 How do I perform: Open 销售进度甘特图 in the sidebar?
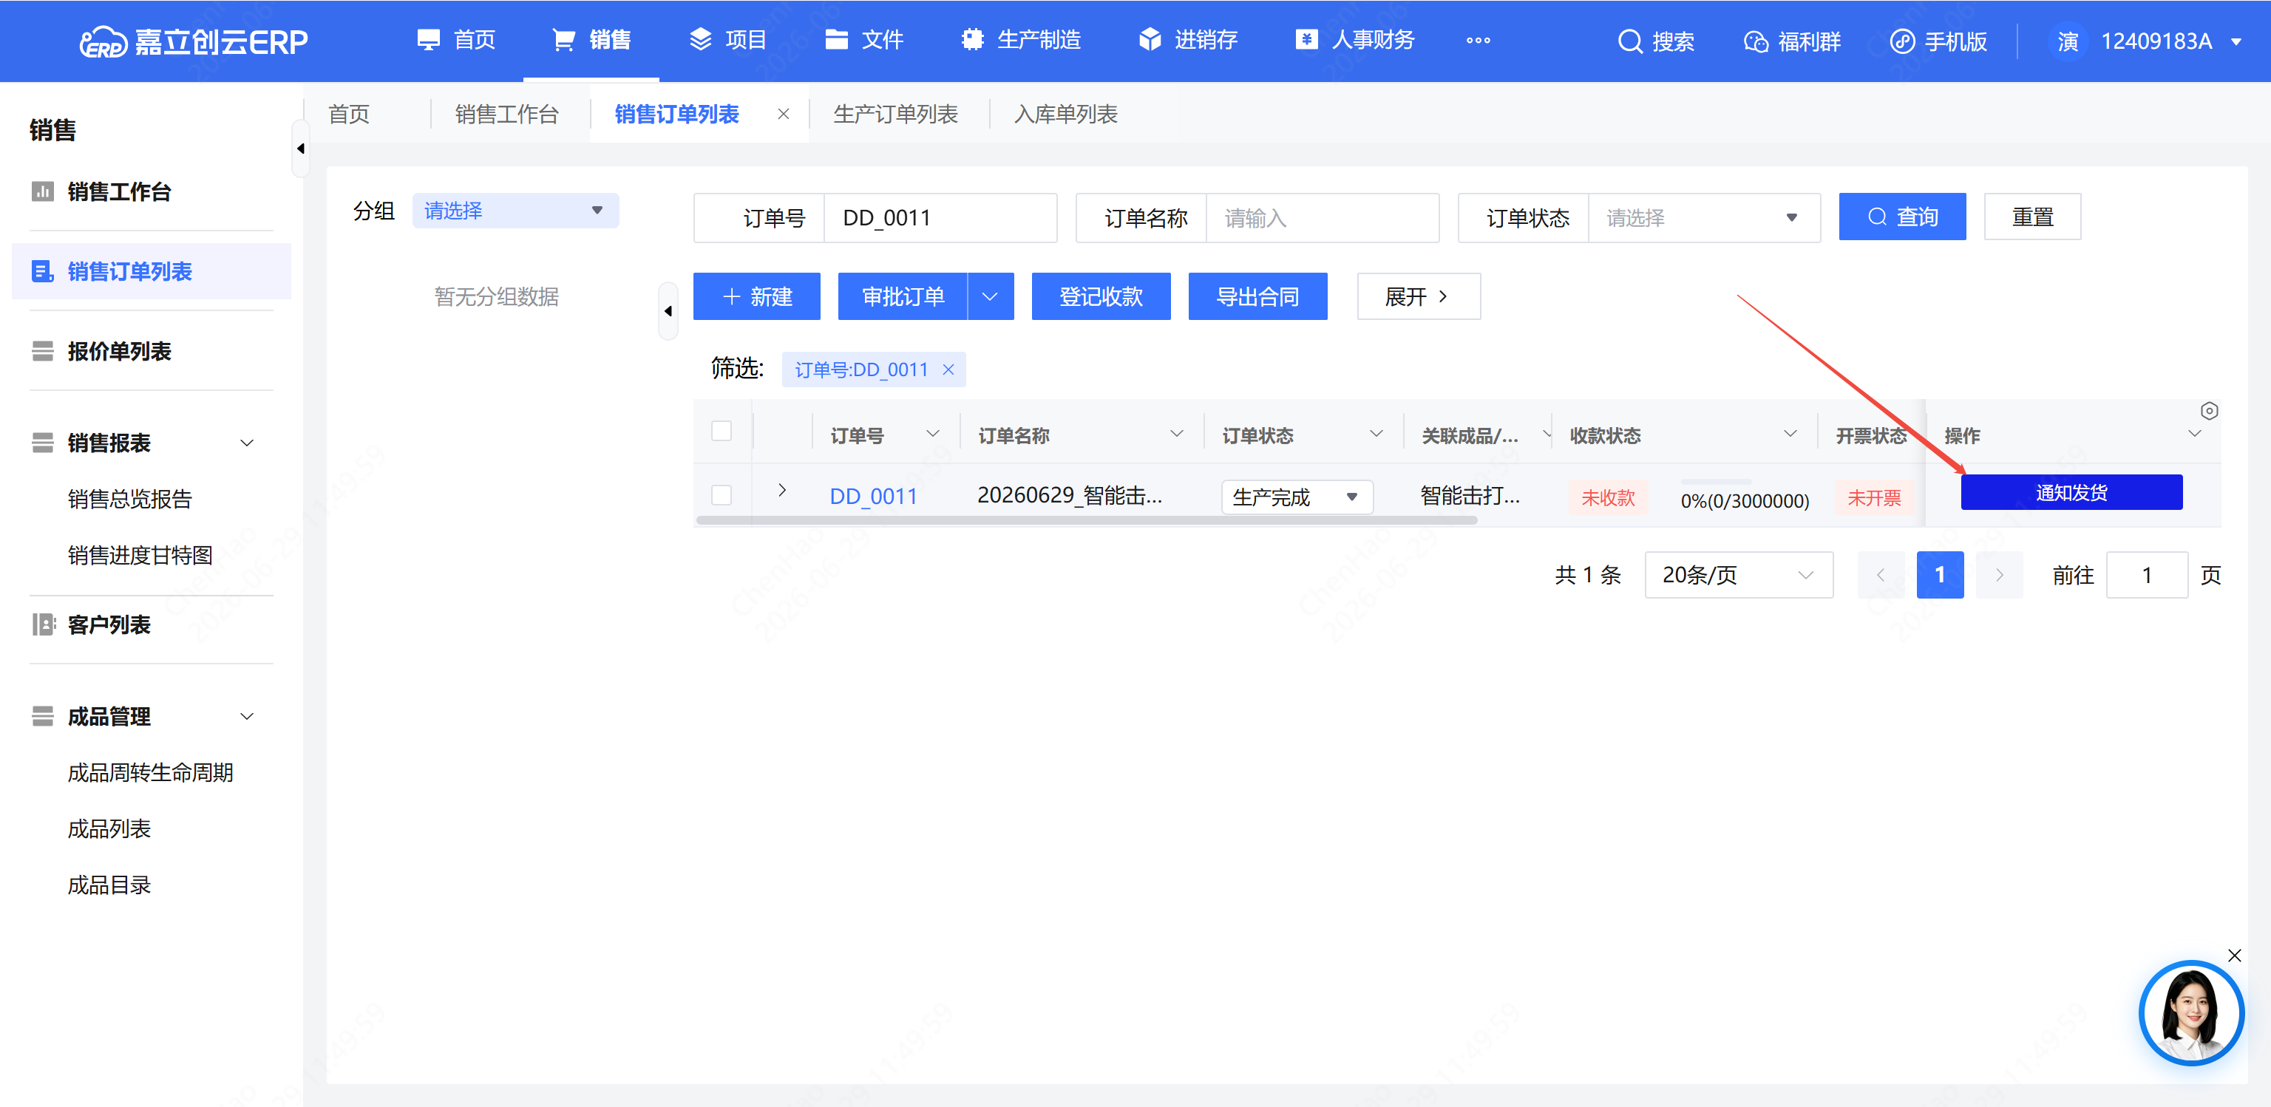(140, 556)
